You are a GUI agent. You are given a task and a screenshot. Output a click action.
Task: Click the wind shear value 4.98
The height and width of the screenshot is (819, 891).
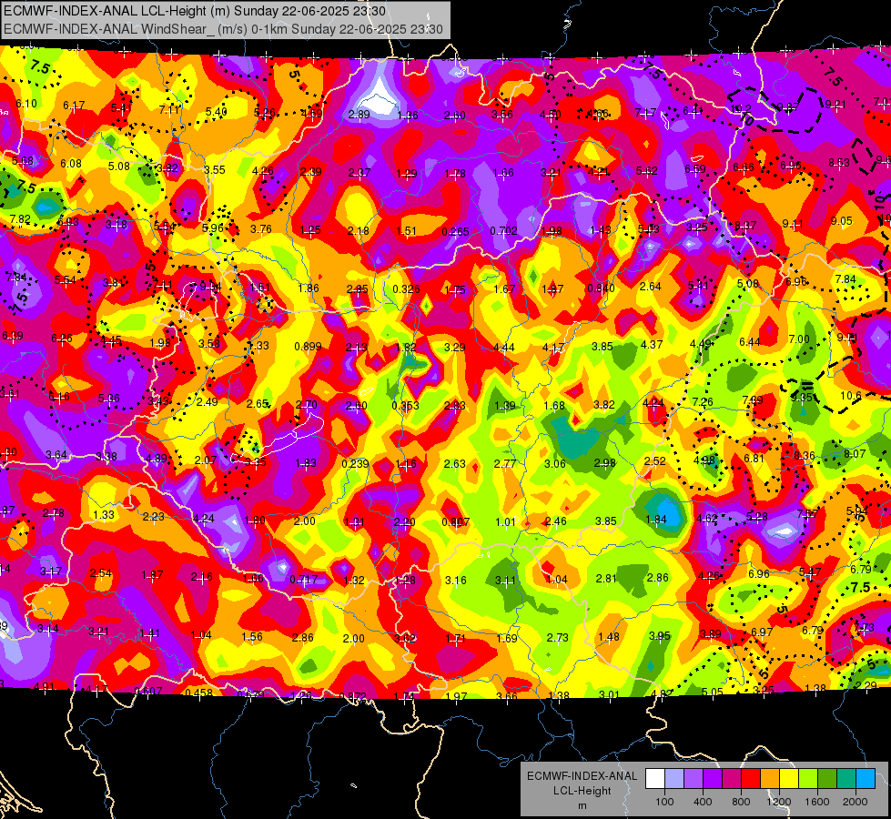pos(704,460)
